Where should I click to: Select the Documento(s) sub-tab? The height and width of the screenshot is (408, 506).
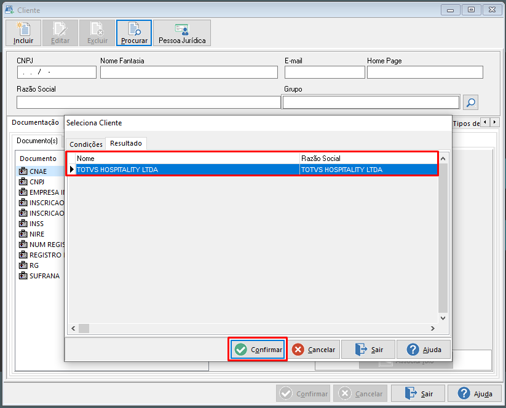coord(37,141)
